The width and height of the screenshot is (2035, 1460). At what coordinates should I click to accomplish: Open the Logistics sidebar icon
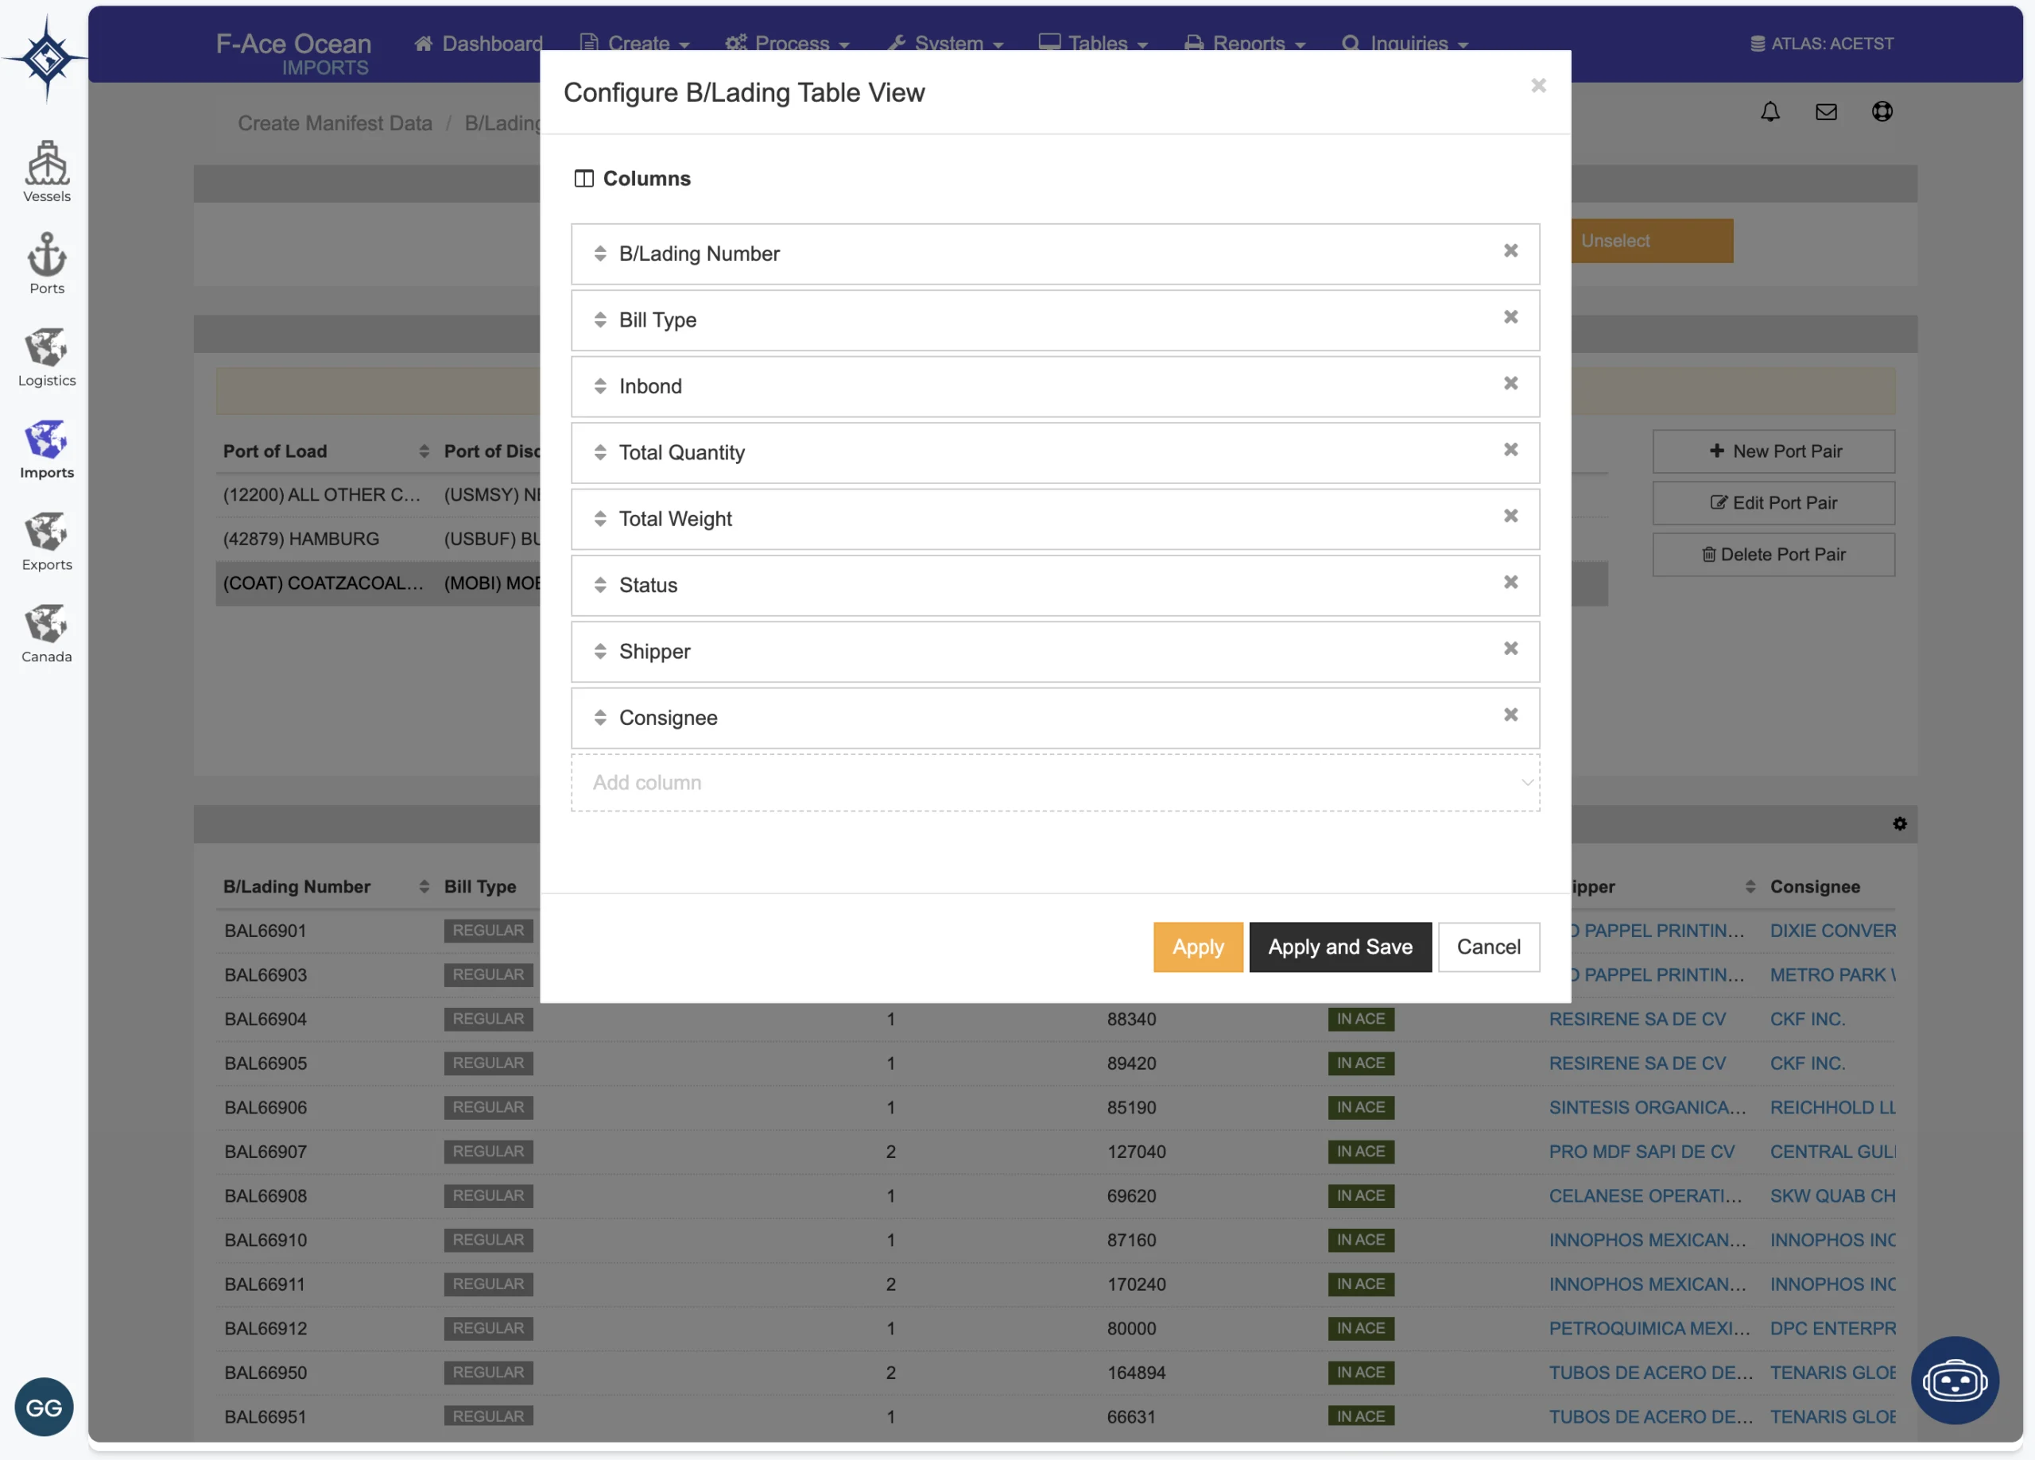[47, 355]
